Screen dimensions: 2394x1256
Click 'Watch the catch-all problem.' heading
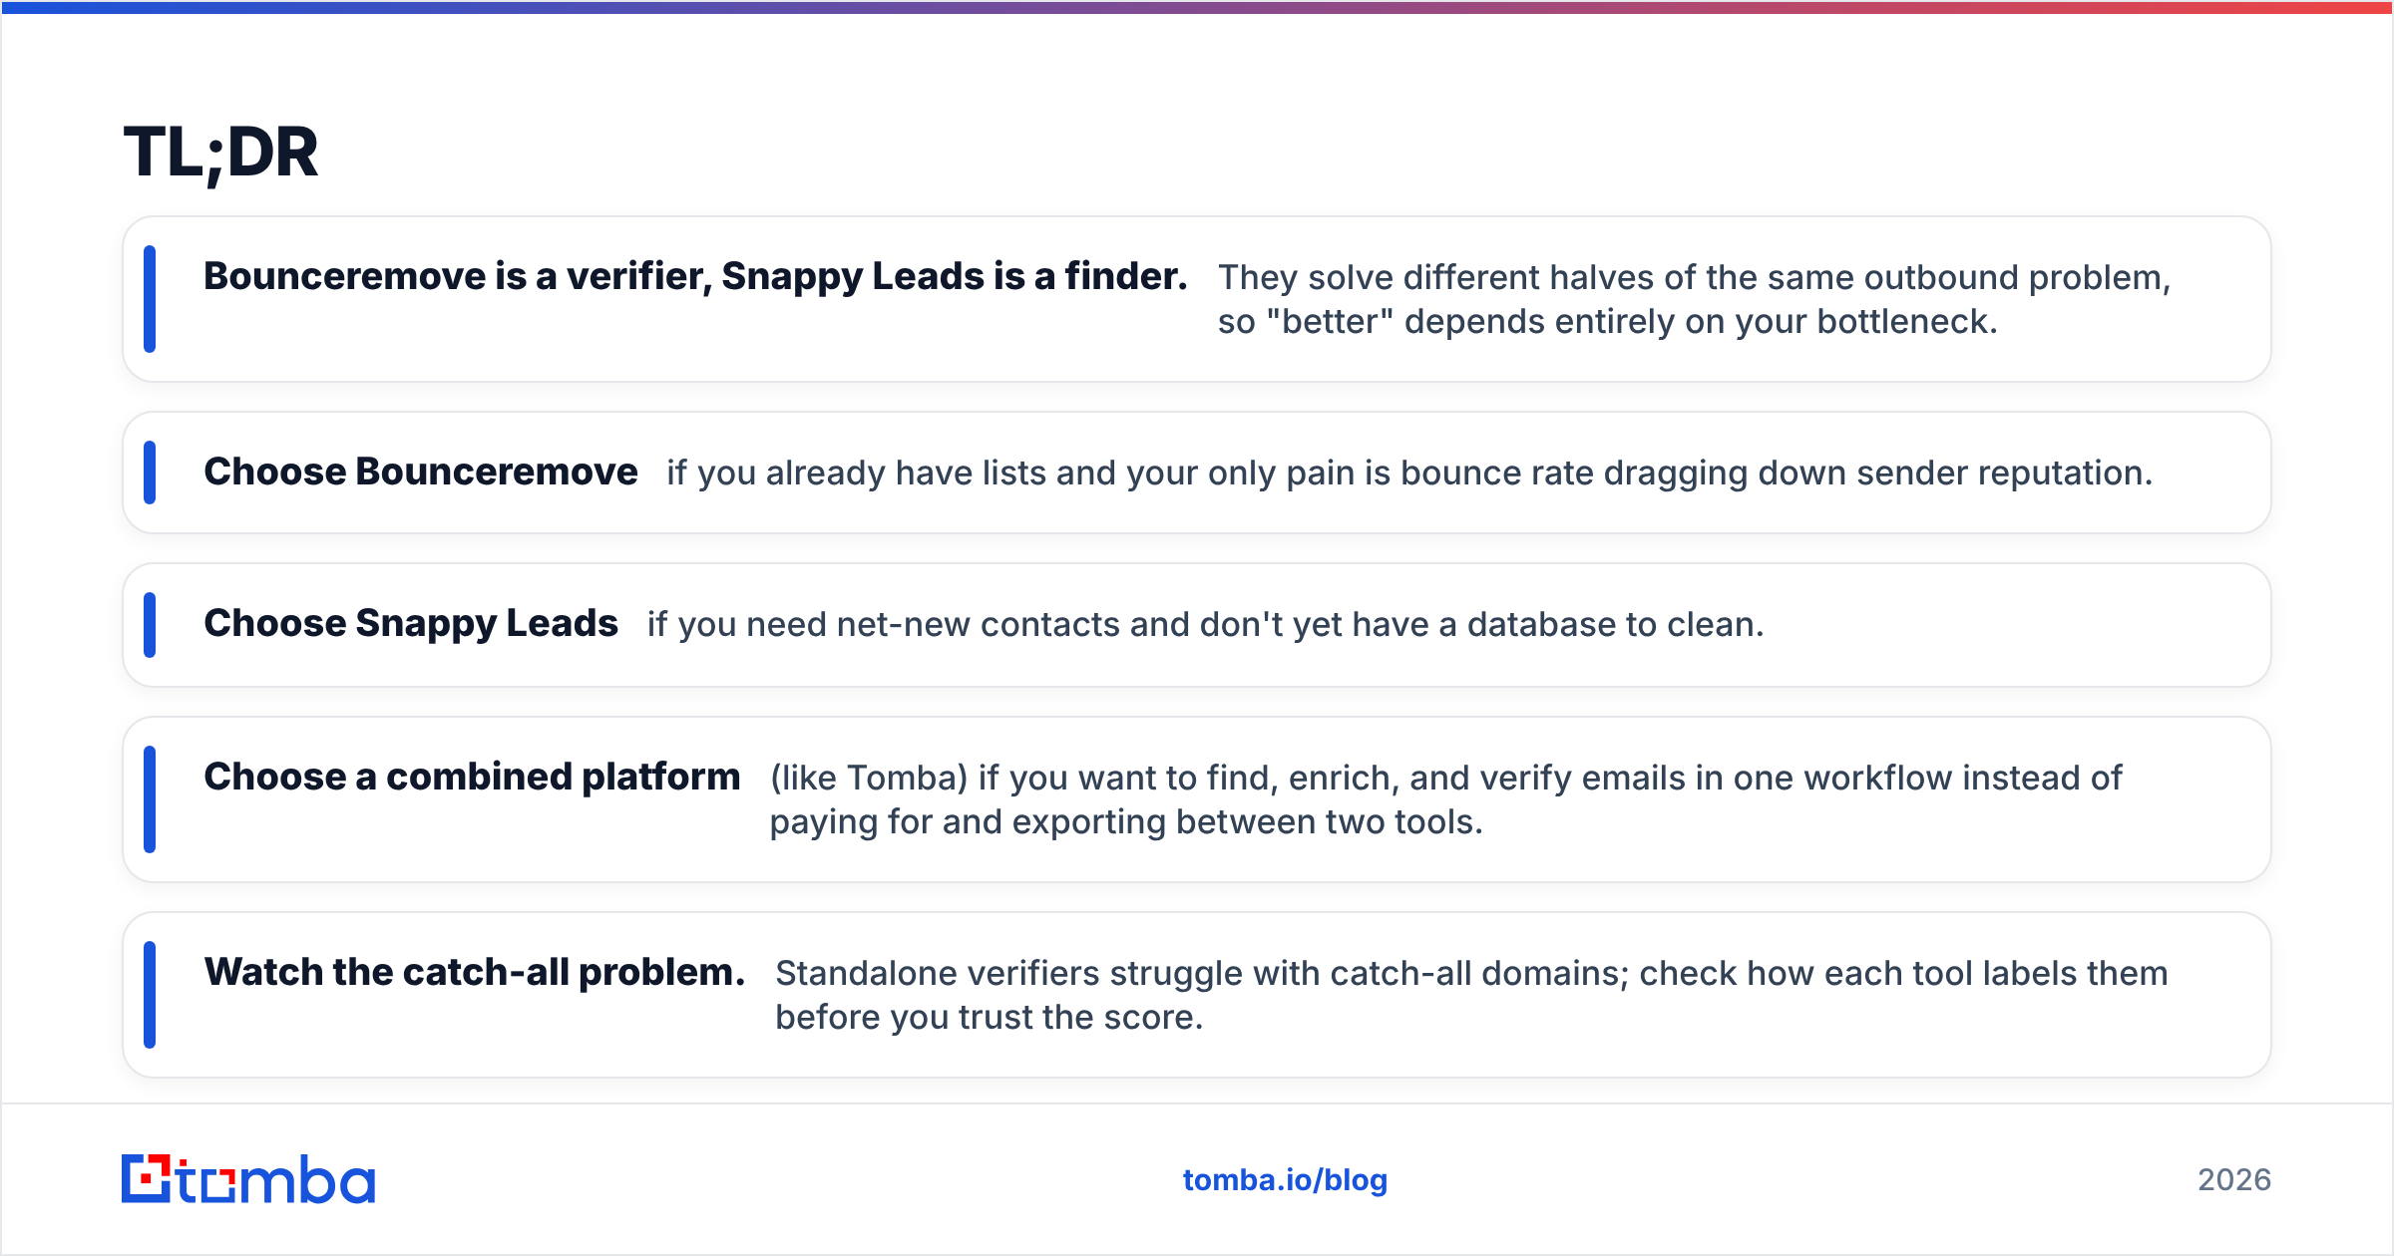tap(475, 972)
